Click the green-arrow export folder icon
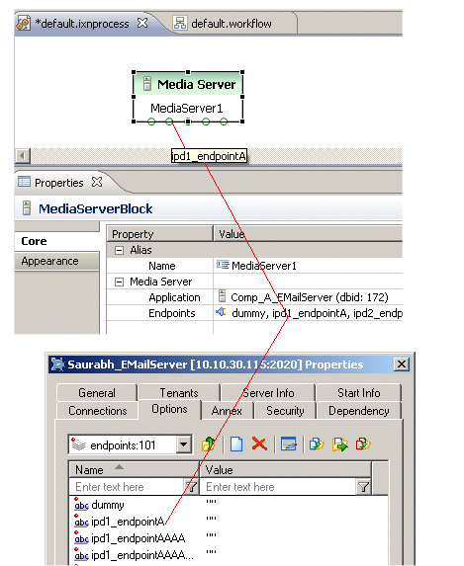 340,445
